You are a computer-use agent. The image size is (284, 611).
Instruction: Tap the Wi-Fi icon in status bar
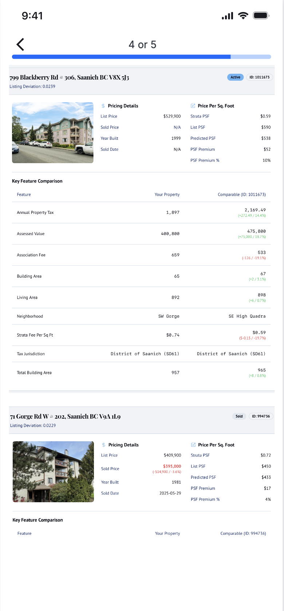coord(243,16)
